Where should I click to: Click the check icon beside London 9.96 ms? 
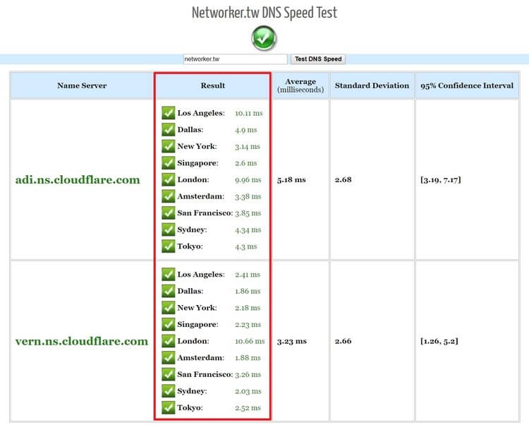coord(169,179)
